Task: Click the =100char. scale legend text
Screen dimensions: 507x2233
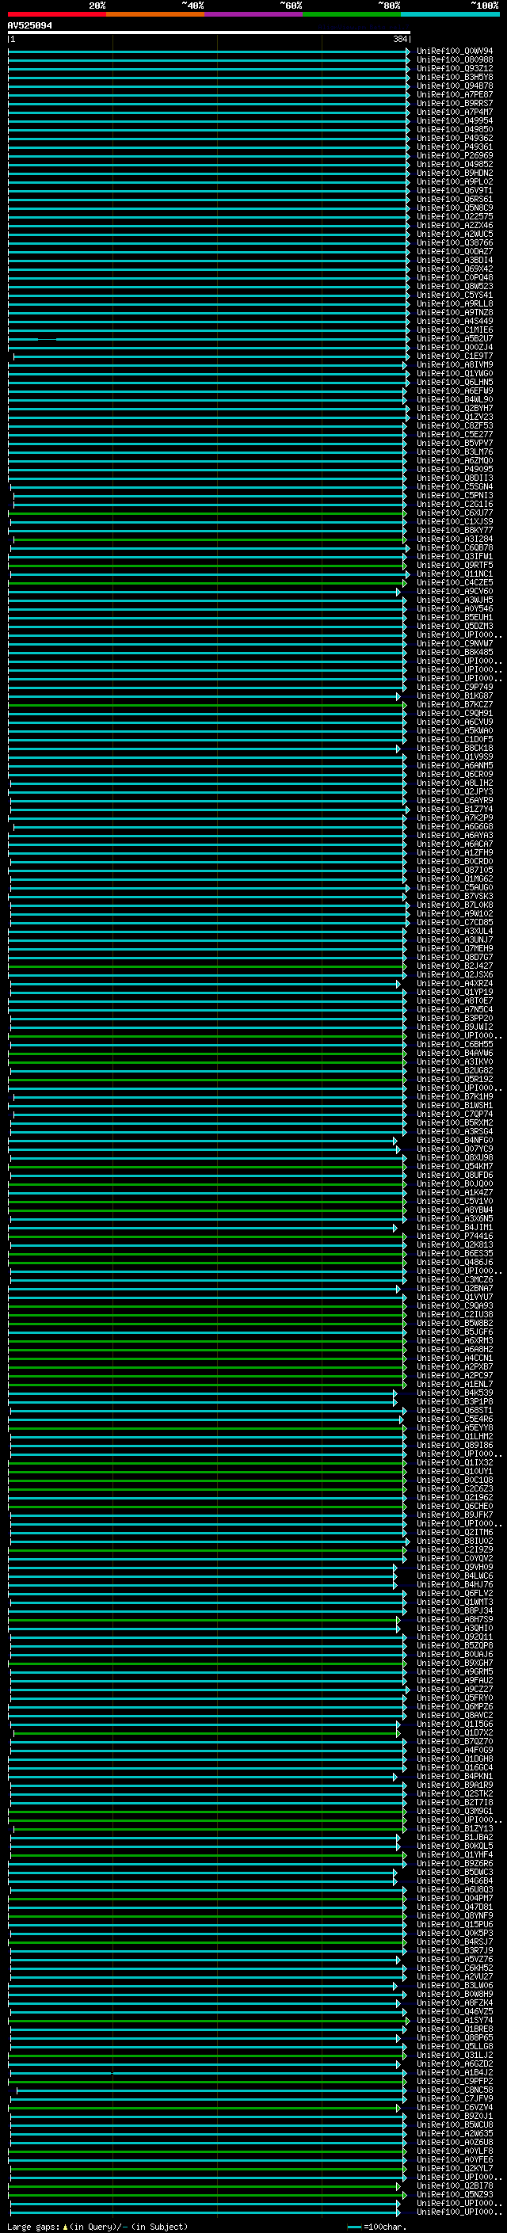Action: 384,2227
